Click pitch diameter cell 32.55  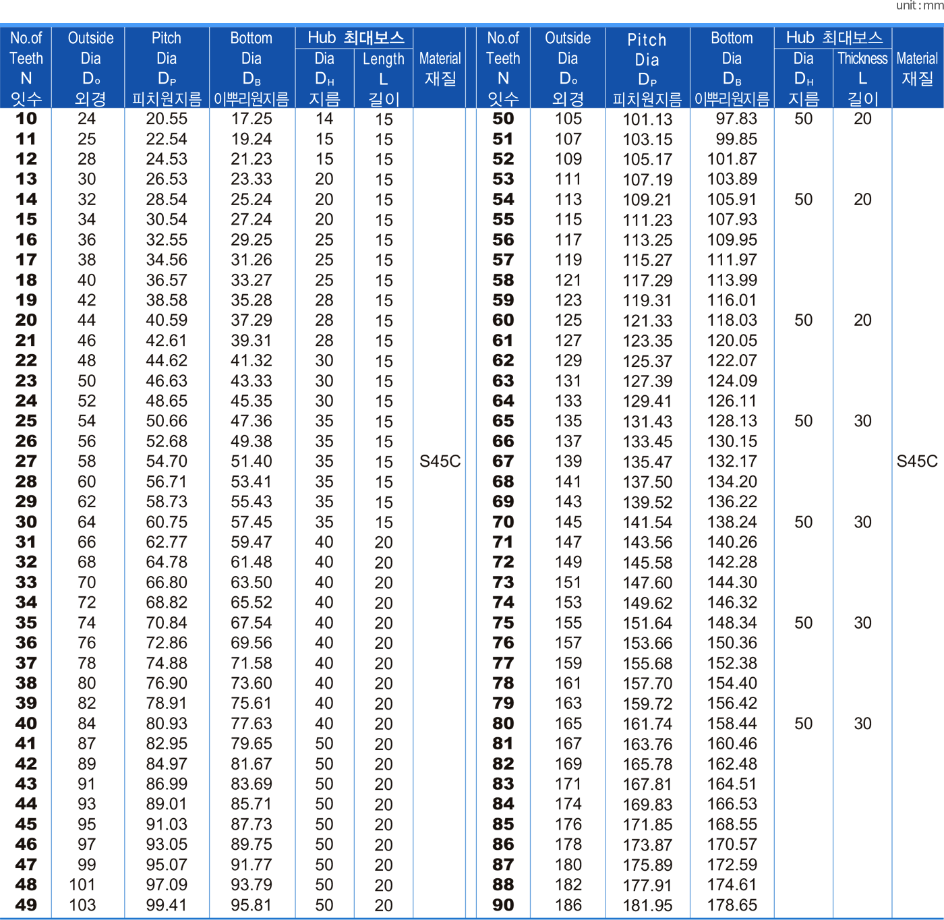tap(167, 240)
